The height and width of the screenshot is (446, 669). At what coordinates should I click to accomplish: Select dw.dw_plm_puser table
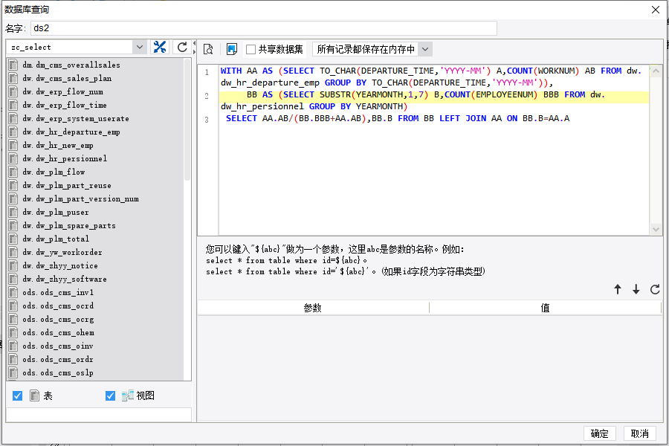pyautogui.click(x=56, y=212)
